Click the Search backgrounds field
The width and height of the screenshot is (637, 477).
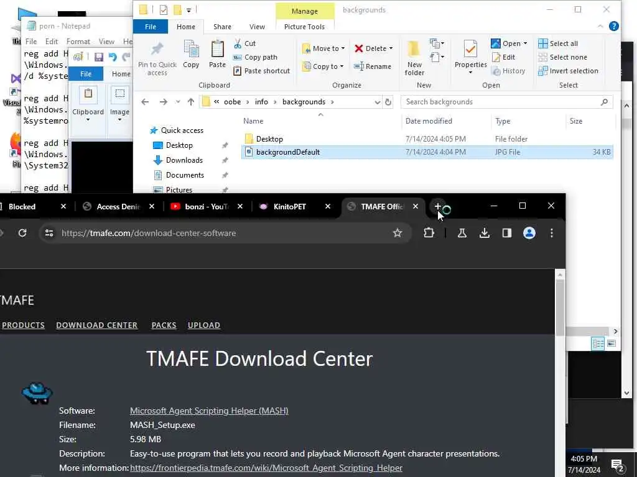[x=506, y=102]
